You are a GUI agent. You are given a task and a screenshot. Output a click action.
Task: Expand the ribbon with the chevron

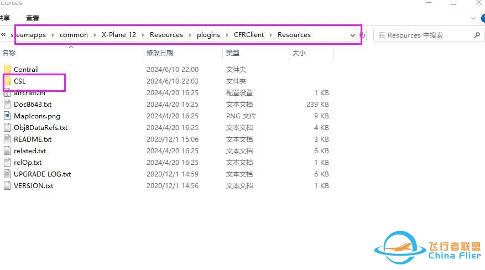pyautogui.click(x=473, y=18)
